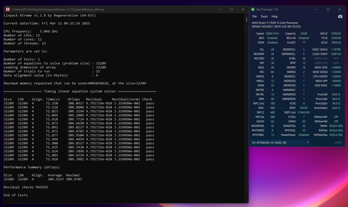
Task: Click the CPU VDDIO value 1.3000V
Action: click(336, 76)
